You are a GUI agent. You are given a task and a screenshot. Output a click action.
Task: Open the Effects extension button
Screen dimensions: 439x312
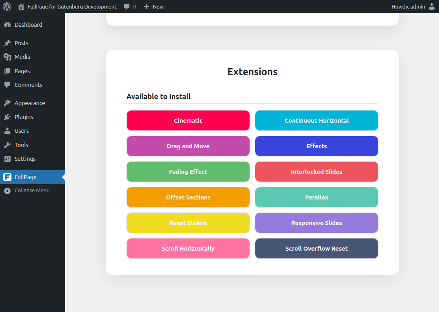pyautogui.click(x=317, y=146)
